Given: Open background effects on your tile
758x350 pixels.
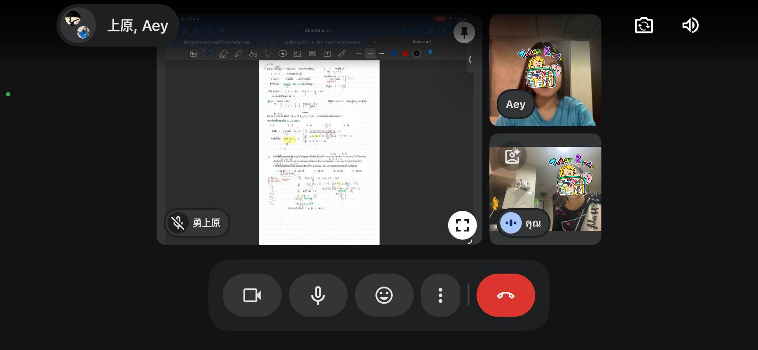Looking at the screenshot, I should click(x=512, y=156).
